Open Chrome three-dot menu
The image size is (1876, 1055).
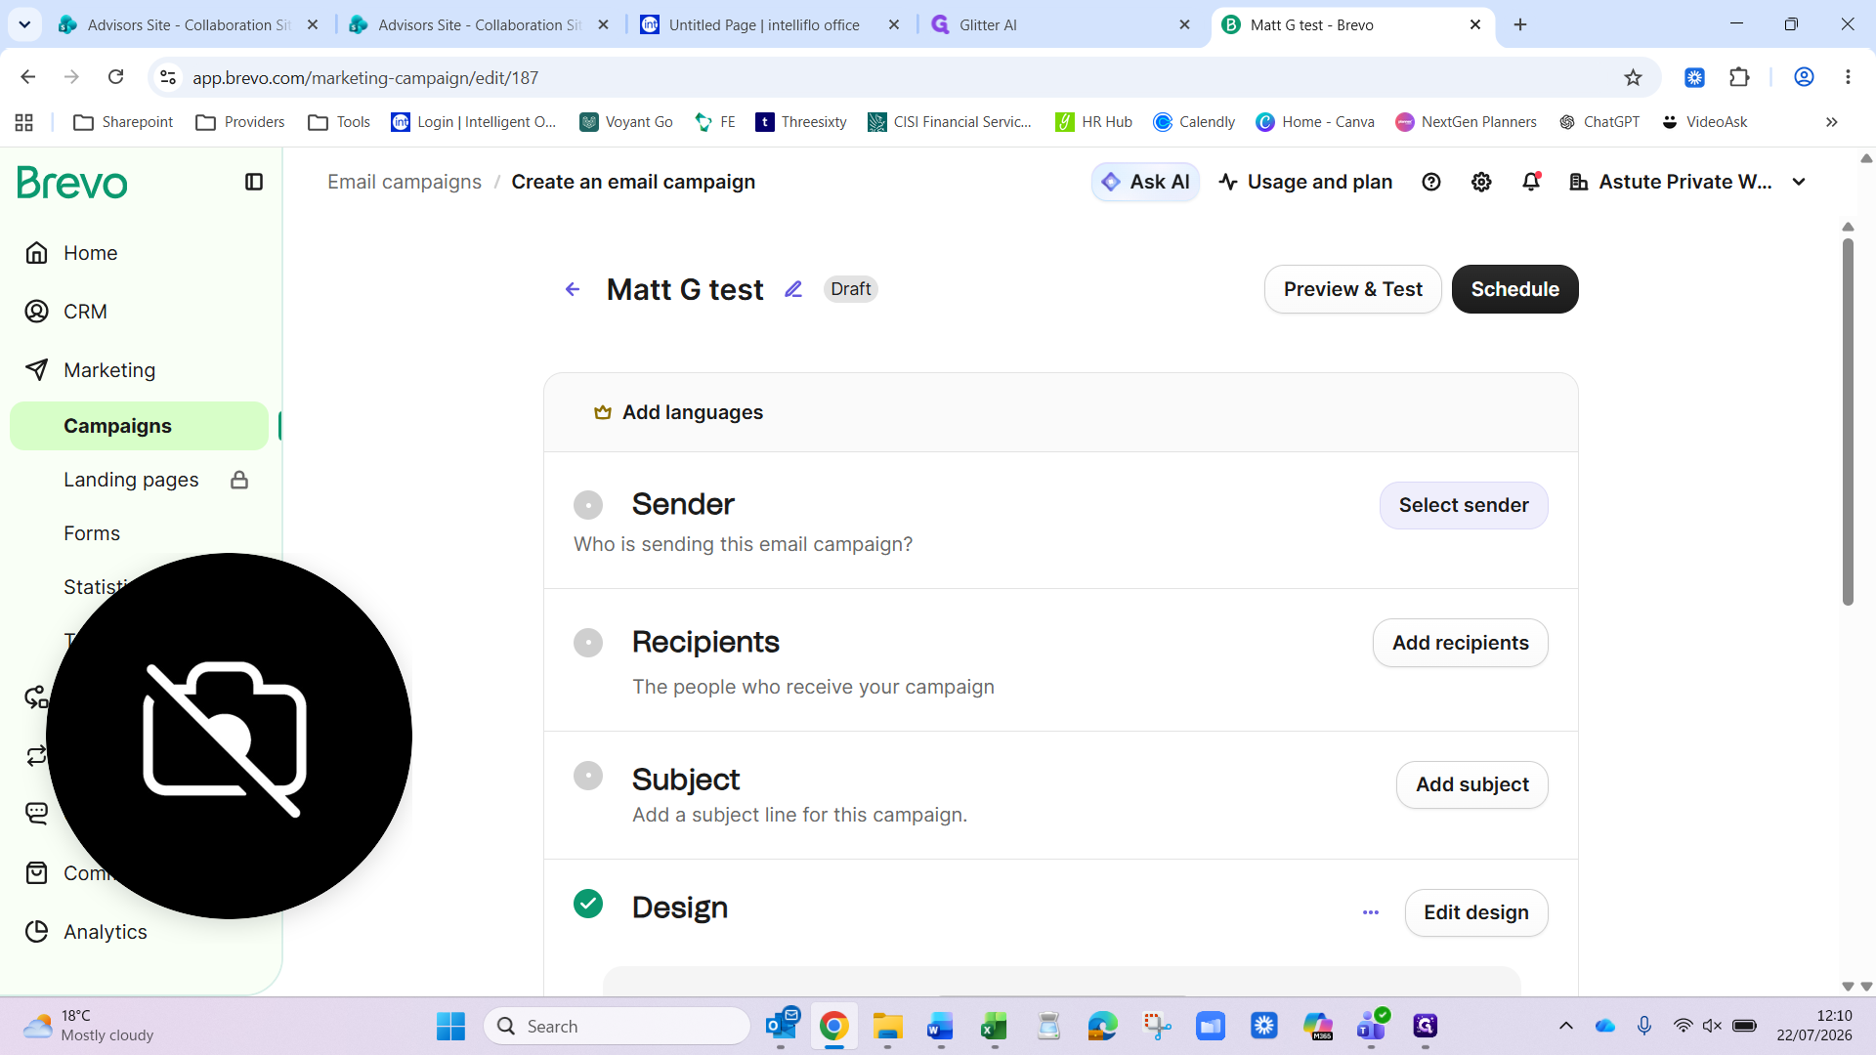pyautogui.click(x=1848, y=77)
